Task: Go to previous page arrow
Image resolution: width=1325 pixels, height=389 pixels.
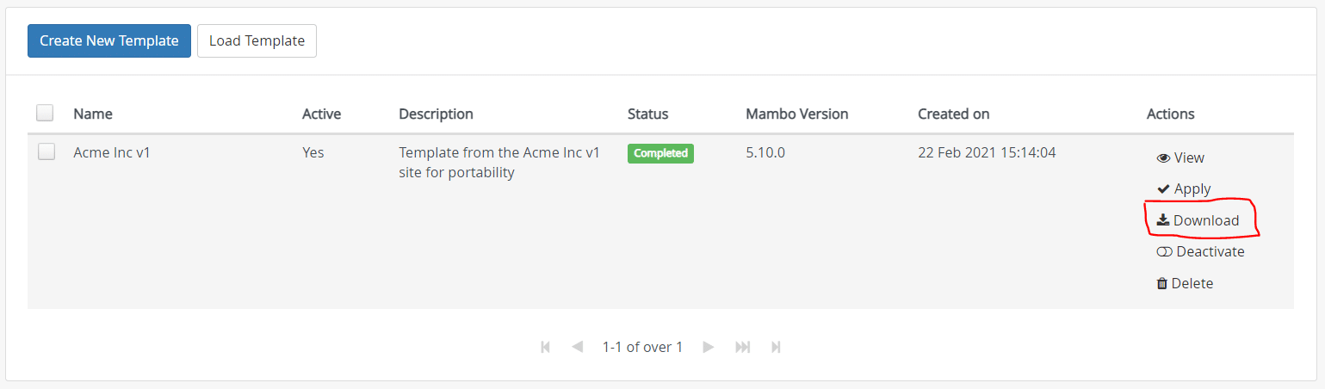Action: pyautogui.click(x=578, y=347)
